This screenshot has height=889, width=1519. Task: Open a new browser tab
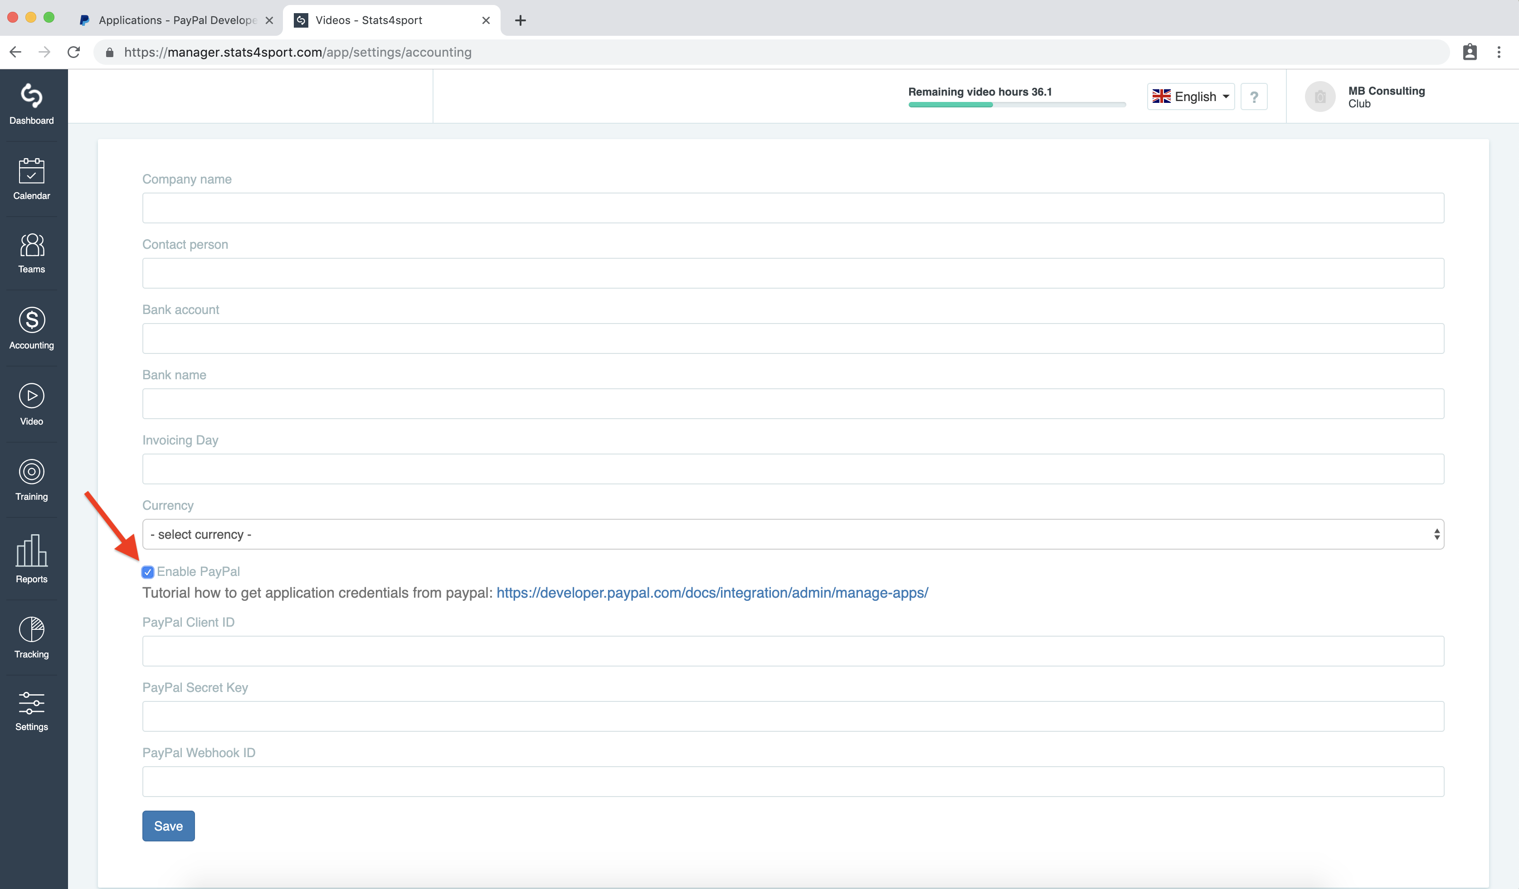(x=520, y=20)
